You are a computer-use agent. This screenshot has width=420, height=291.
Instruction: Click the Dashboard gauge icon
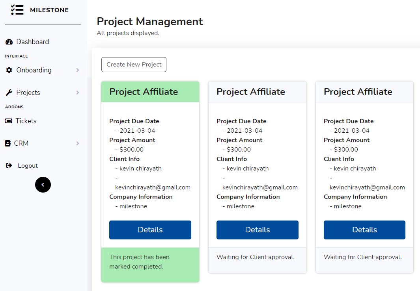click(9, 42)
